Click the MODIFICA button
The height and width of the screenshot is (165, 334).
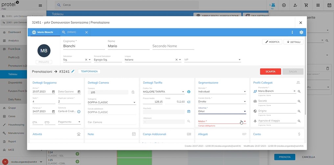click(x=272, y=42)
